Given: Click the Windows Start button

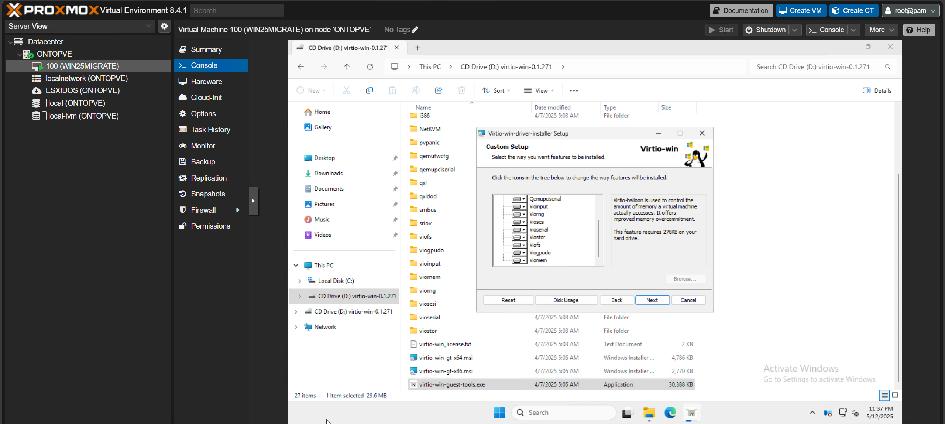Looking at the screenshot, I should point(499,413).
